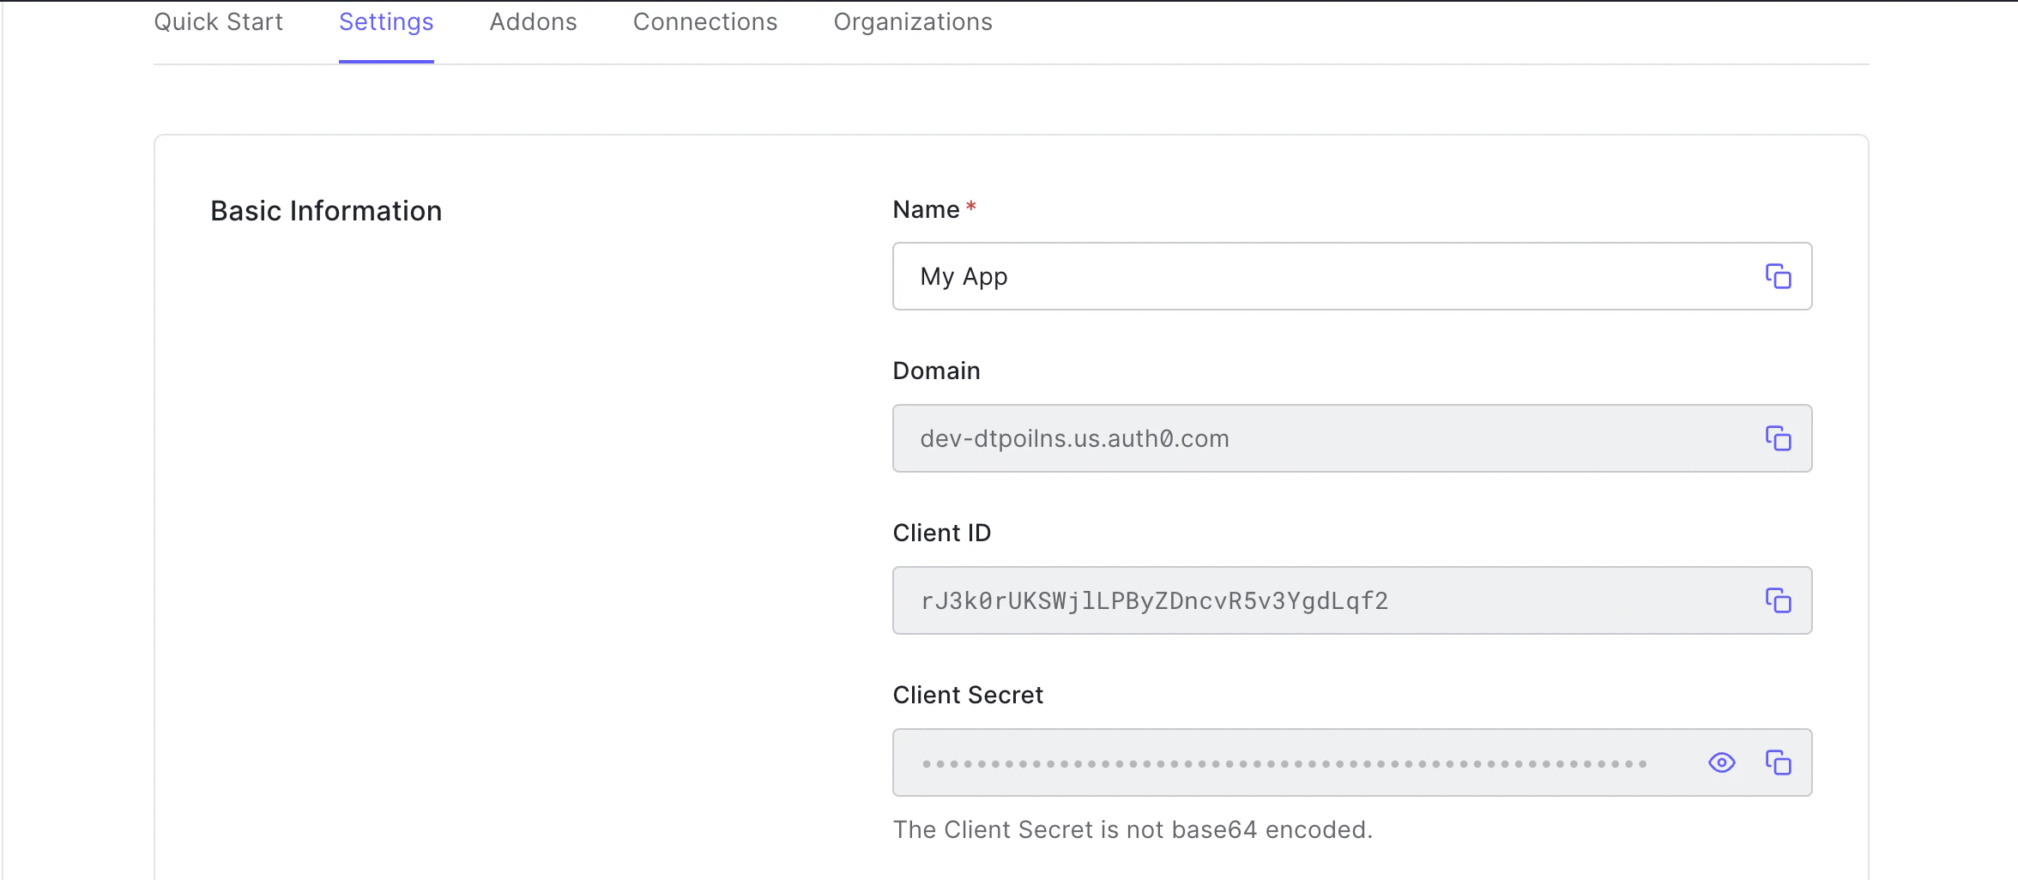
Task: Copy the Client Secret to clipboard
Action: coord(1779,762)
